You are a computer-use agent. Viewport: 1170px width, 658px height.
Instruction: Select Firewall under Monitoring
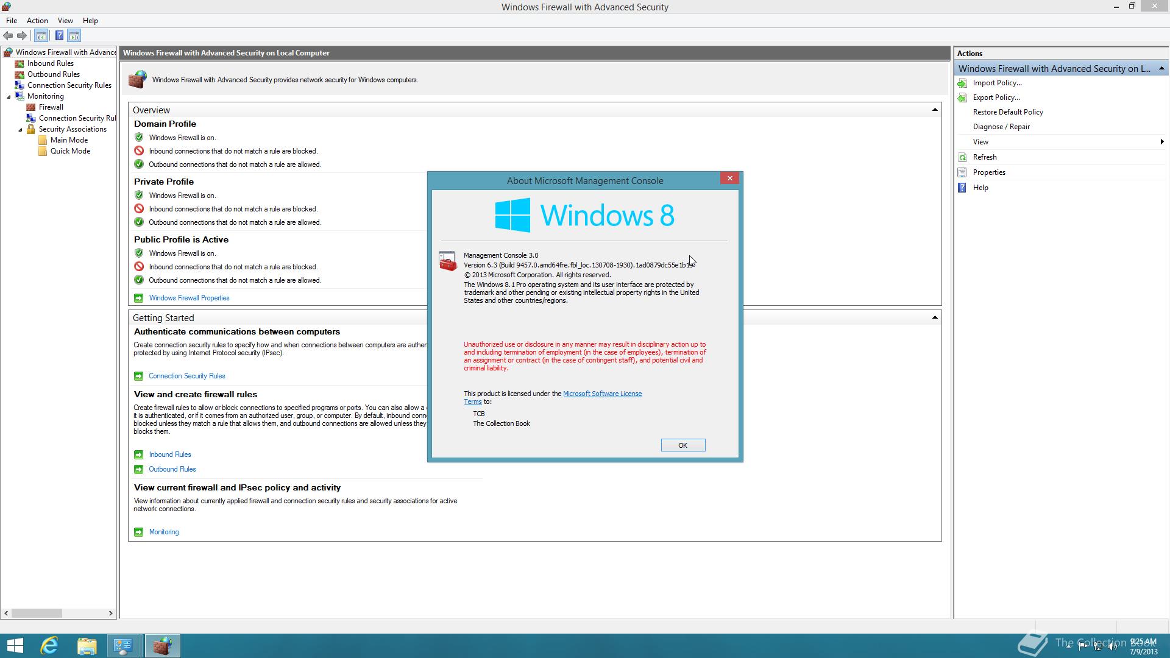[51, 107]
